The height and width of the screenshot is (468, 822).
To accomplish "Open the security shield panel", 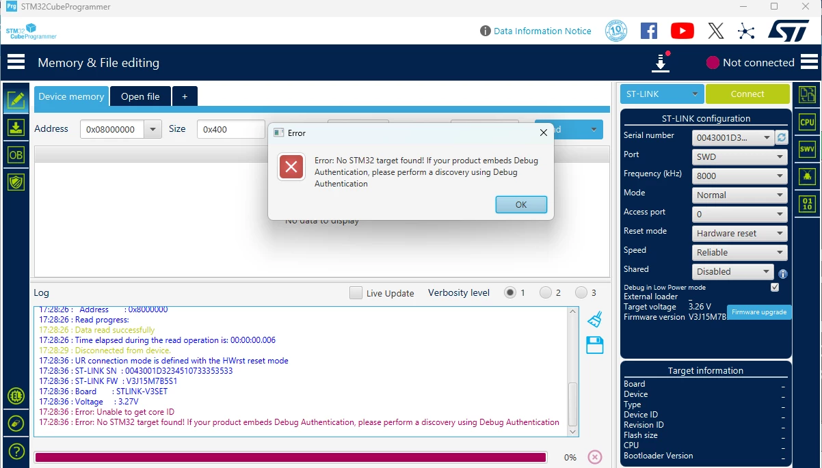I will point(16,182).
